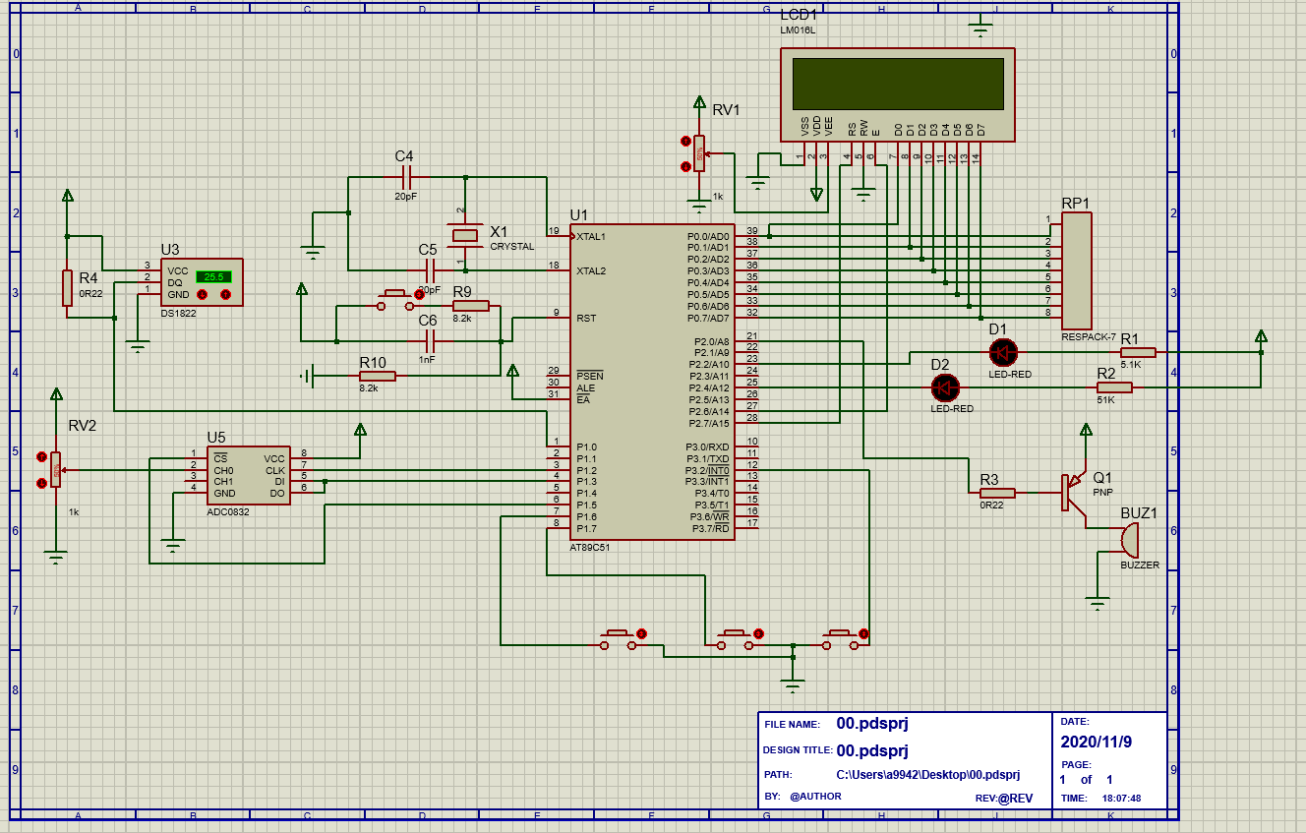1306x833 pixels.
Task: Click the 'P0.0/AD0' pin label
Action: tap(707, 236)
